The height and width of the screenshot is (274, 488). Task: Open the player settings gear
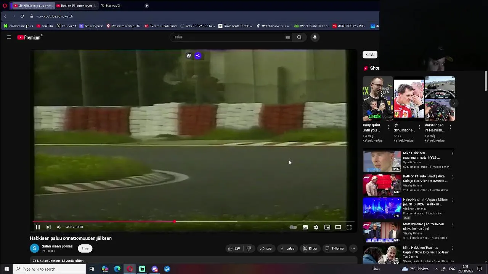[316, 227]
